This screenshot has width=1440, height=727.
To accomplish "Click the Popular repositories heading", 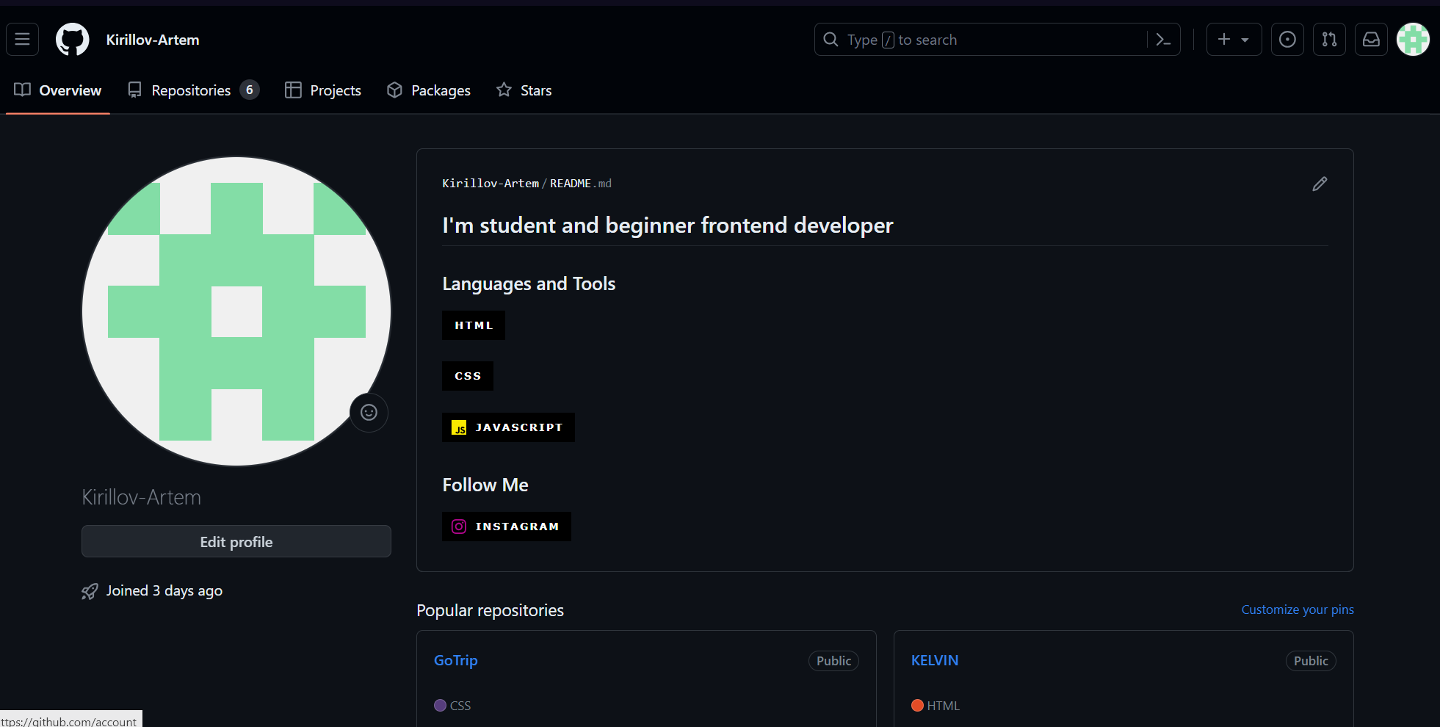I will point(491,610).
